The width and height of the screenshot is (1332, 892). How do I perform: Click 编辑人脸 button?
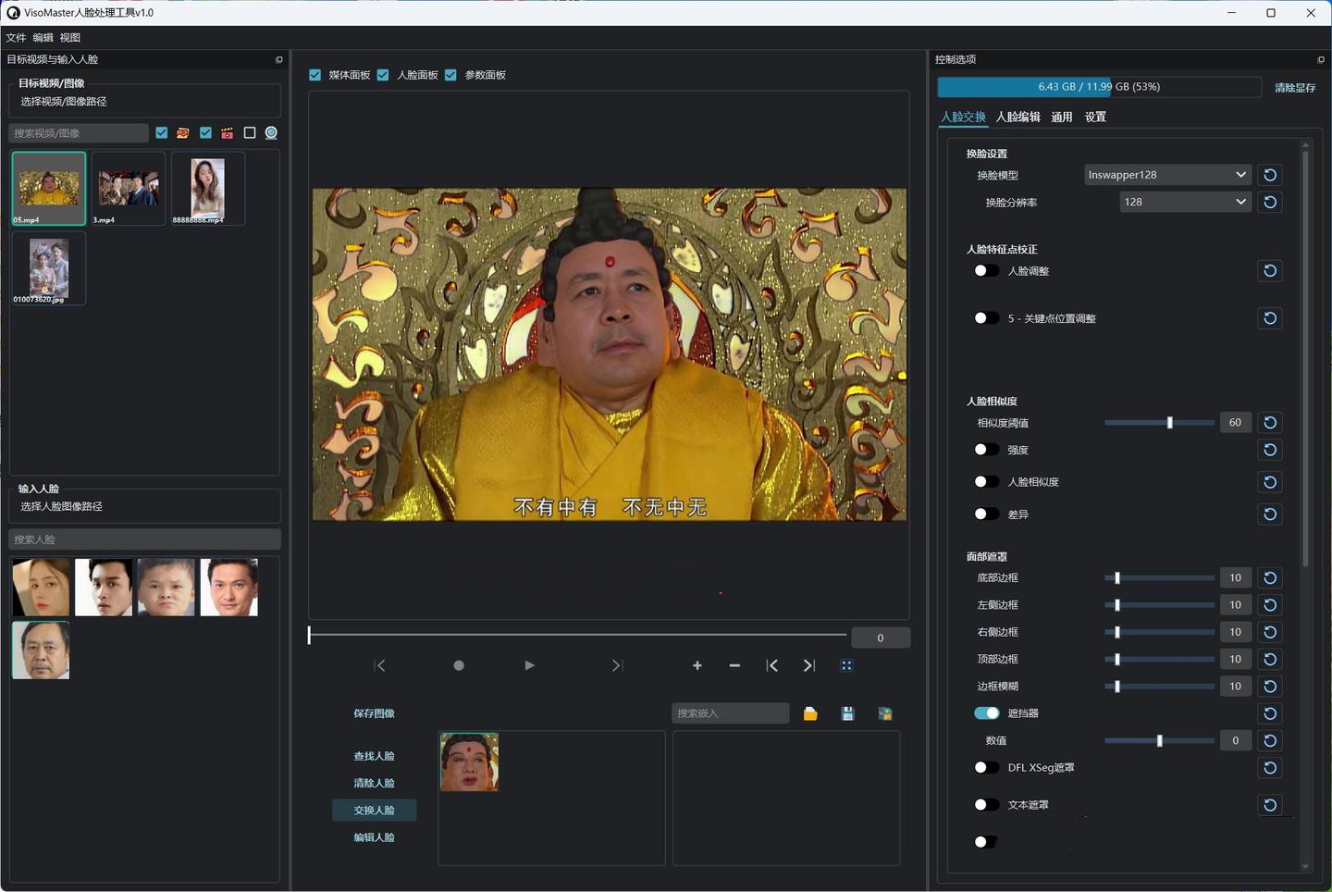(x=374, y=837)
